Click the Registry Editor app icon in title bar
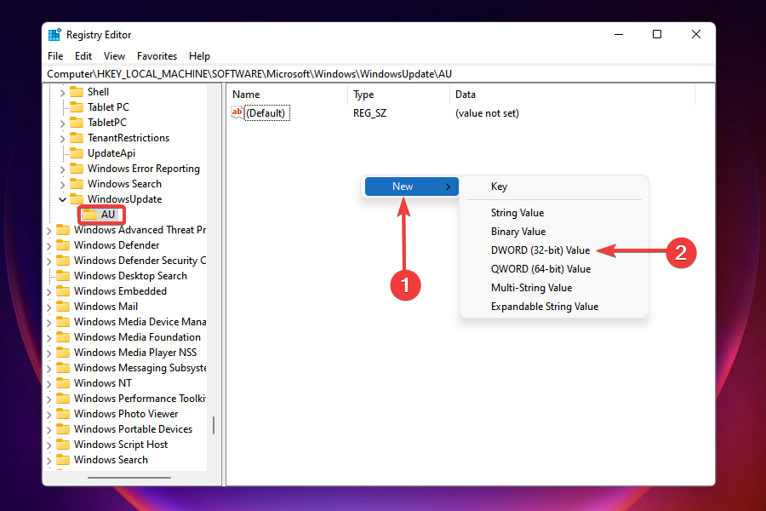Viewport: 766px width, 511px height. coord(54,35)
